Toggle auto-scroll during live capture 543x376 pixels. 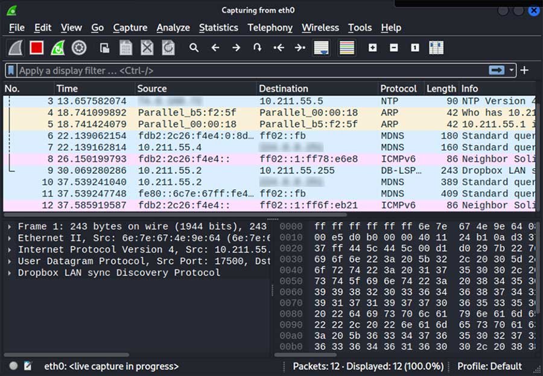pyautogui.click(x=321, y=48)
